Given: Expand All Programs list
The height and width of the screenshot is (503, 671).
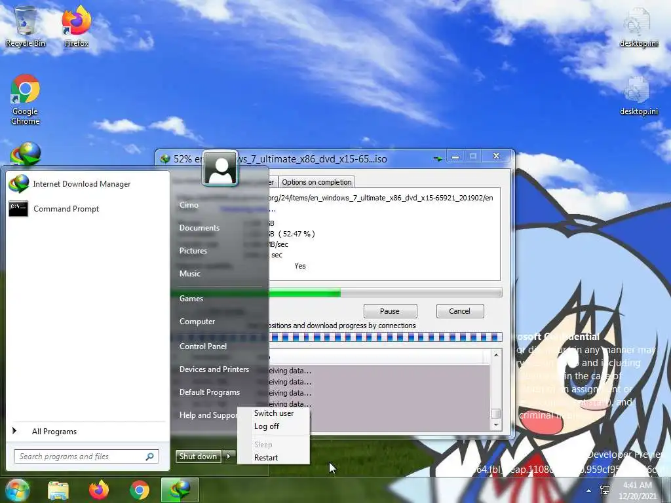Looking at the screenshot, I should point(54,431).
